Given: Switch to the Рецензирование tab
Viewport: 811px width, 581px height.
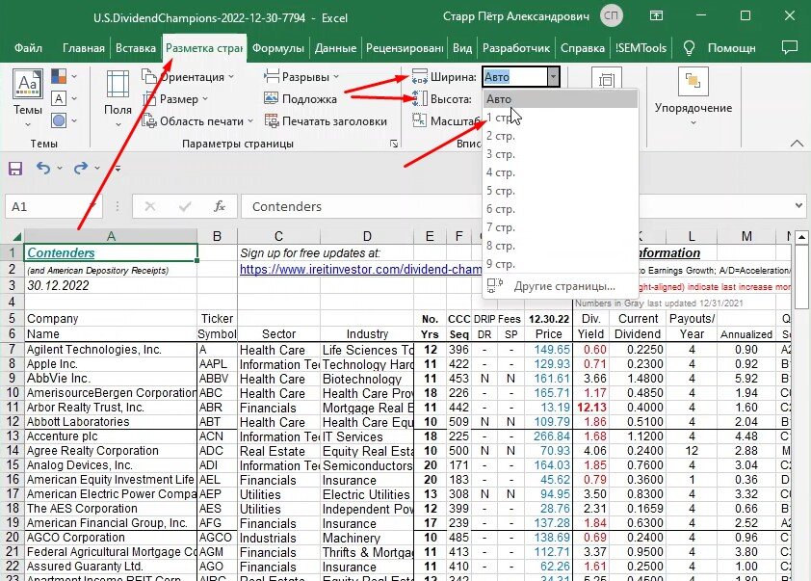Looking at the screenshot, I should pyautogui.click(x=405, y=48).
